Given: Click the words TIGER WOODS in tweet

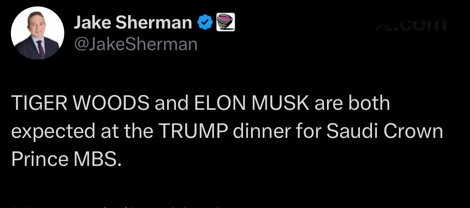Looking at the screenshot, I should tap(80, 103).
